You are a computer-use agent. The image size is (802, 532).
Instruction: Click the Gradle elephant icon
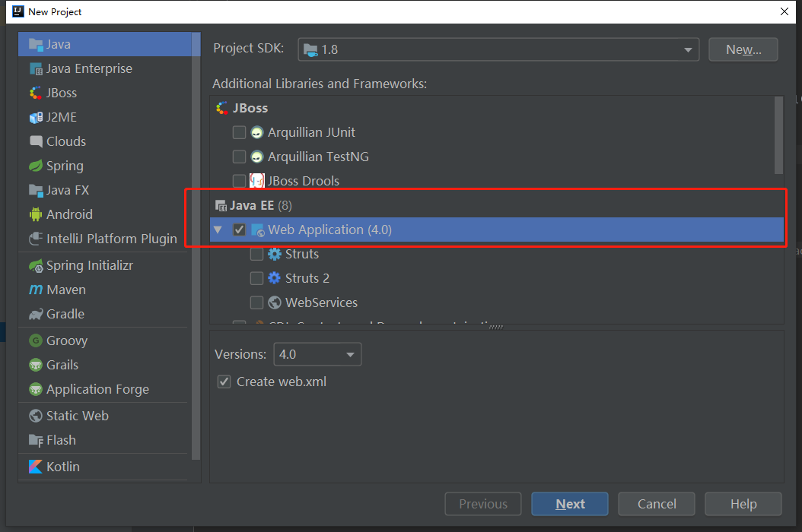36,315
